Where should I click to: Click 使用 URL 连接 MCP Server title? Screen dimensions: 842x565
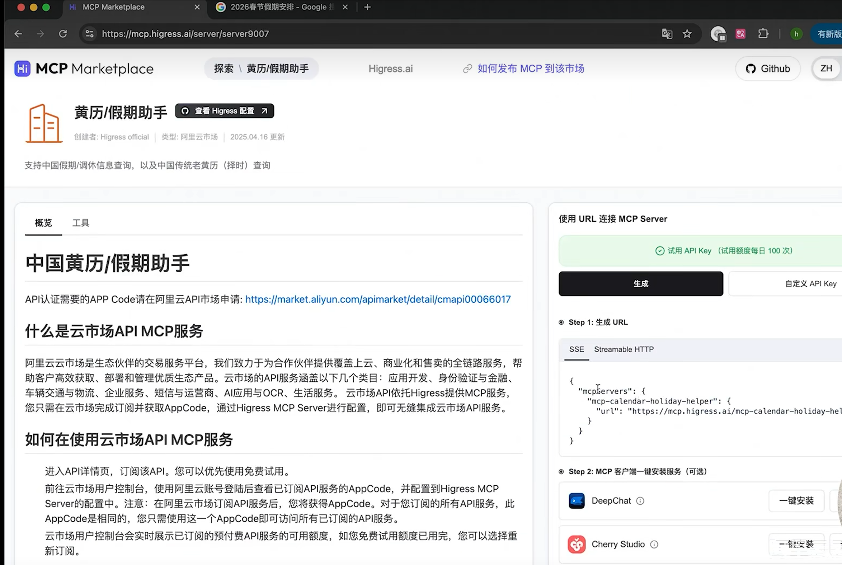(613, 219)
